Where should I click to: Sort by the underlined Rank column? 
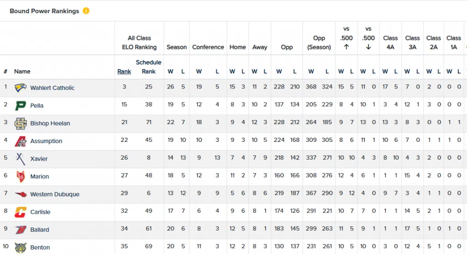click(x=124, y=72)
